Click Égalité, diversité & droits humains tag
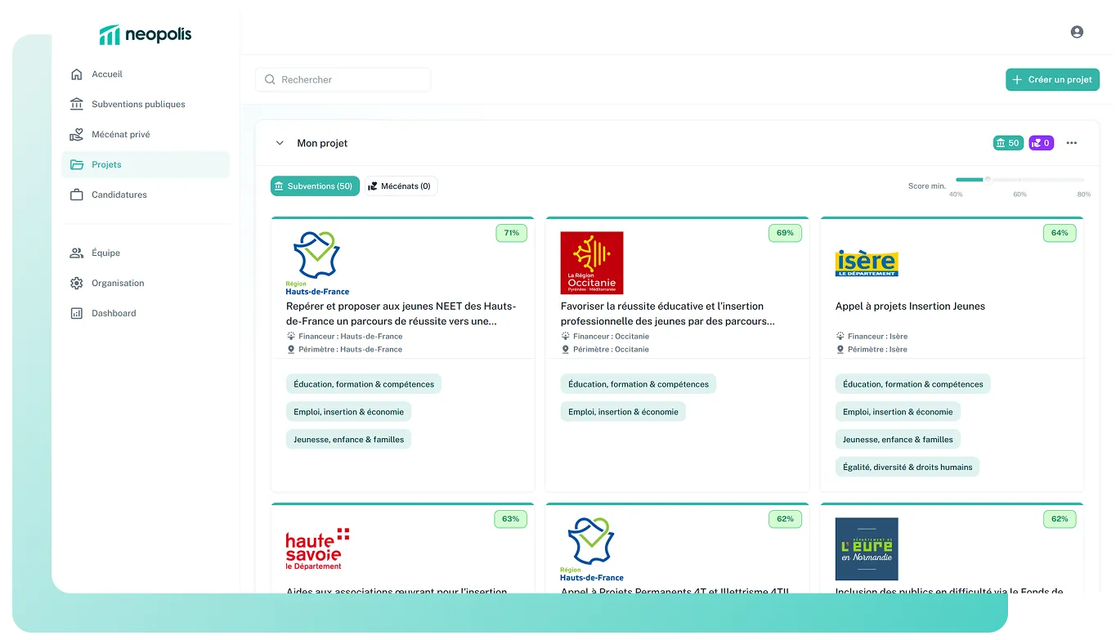 [908, 468]
